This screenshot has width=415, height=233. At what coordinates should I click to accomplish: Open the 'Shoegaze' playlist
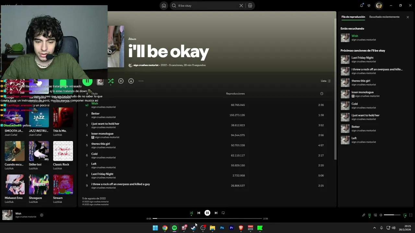click(39, 184)
